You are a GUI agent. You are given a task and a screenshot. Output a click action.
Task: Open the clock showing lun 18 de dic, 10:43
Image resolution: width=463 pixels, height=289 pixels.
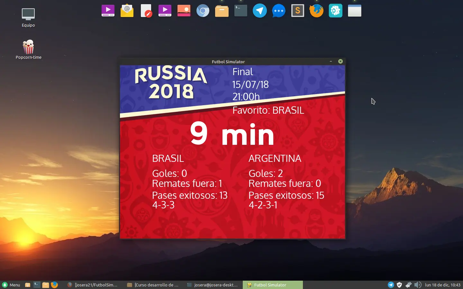(x=442, y=285)
